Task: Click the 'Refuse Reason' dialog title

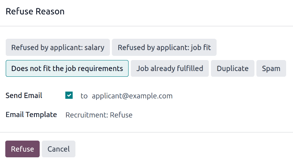Action: [x=35, y=11]
